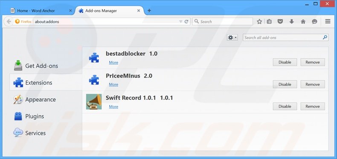Screen dimensions: 337x159
Task: Close the Add-ons Manager tab
Action: point(139,11)
